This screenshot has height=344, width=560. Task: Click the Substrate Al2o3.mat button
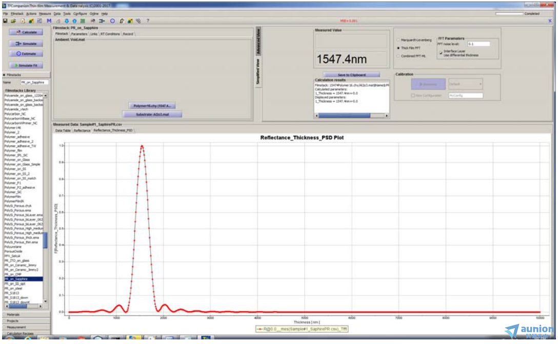pos(152,115)
